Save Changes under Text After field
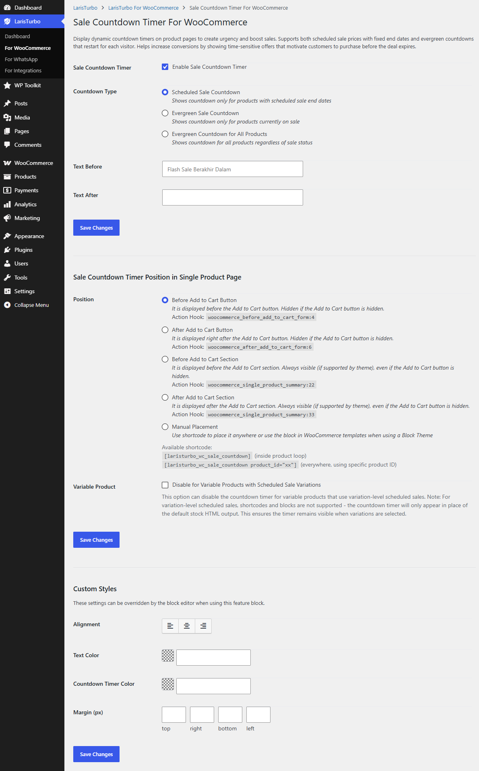479x771 pixels. click(x=96, y=228)
